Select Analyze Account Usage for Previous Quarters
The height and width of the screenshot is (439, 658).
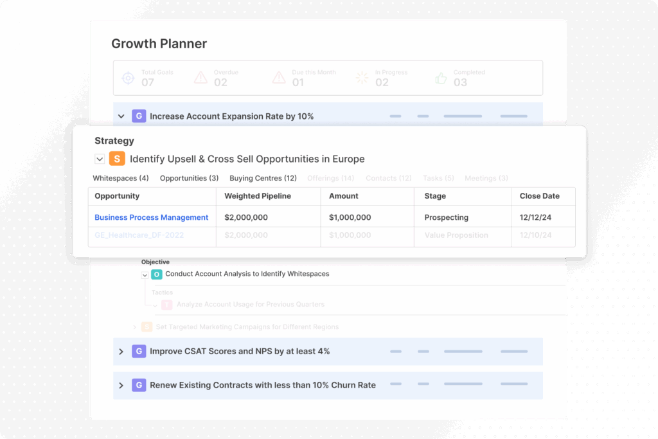pos(251,304)
